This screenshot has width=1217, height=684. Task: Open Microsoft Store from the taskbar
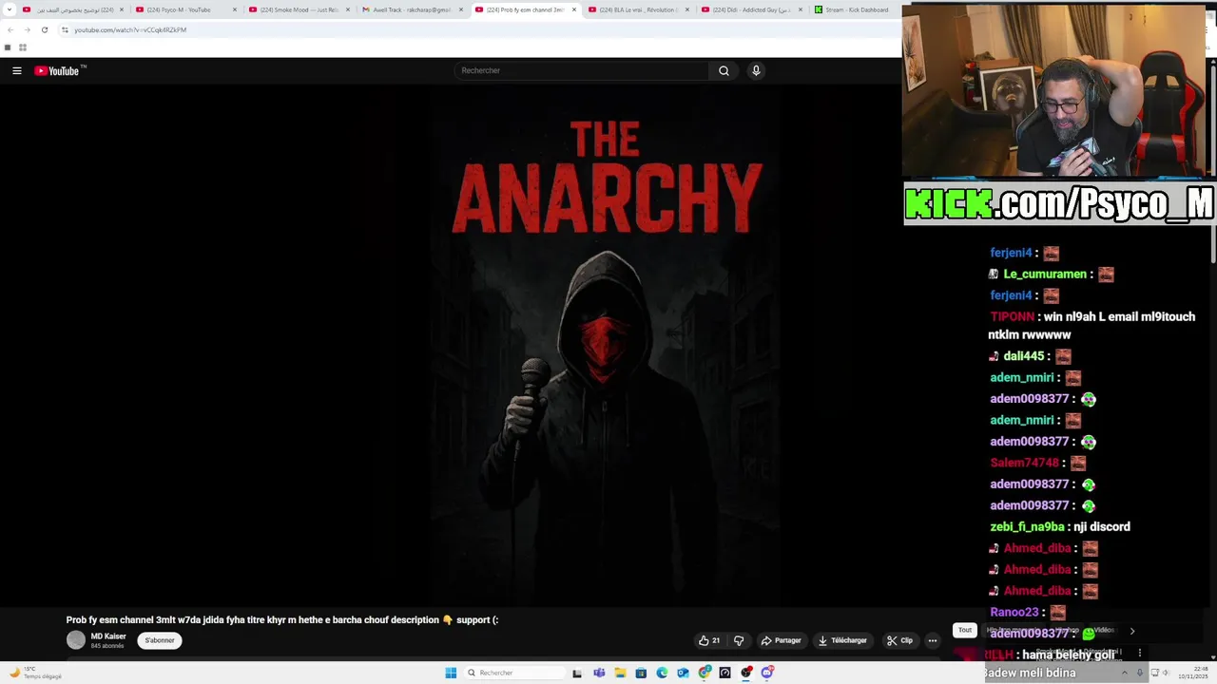(641, 673)
